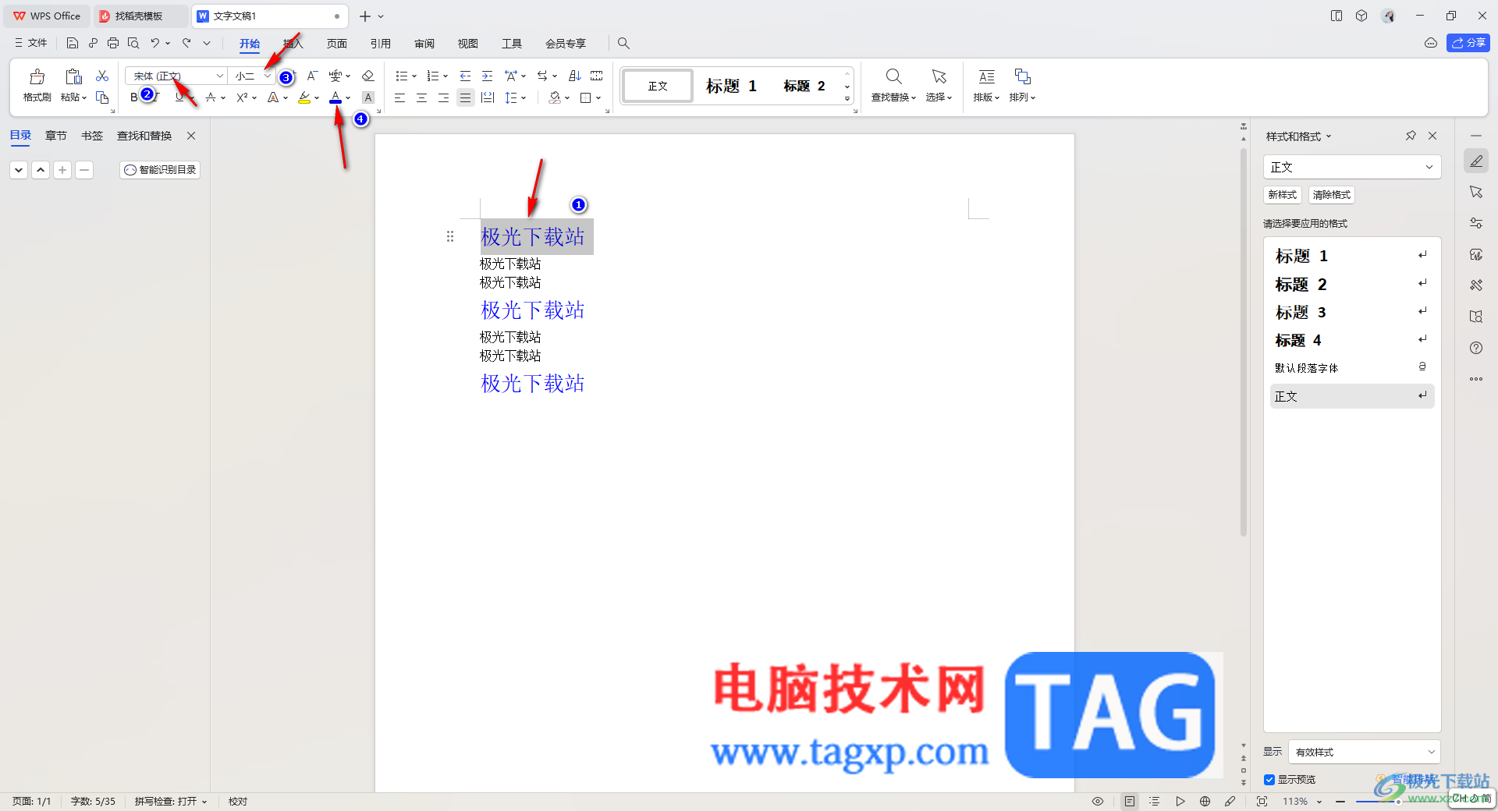Open the ribbon search magnifier
Screen dimensions: 1498x811
[623, 43]
